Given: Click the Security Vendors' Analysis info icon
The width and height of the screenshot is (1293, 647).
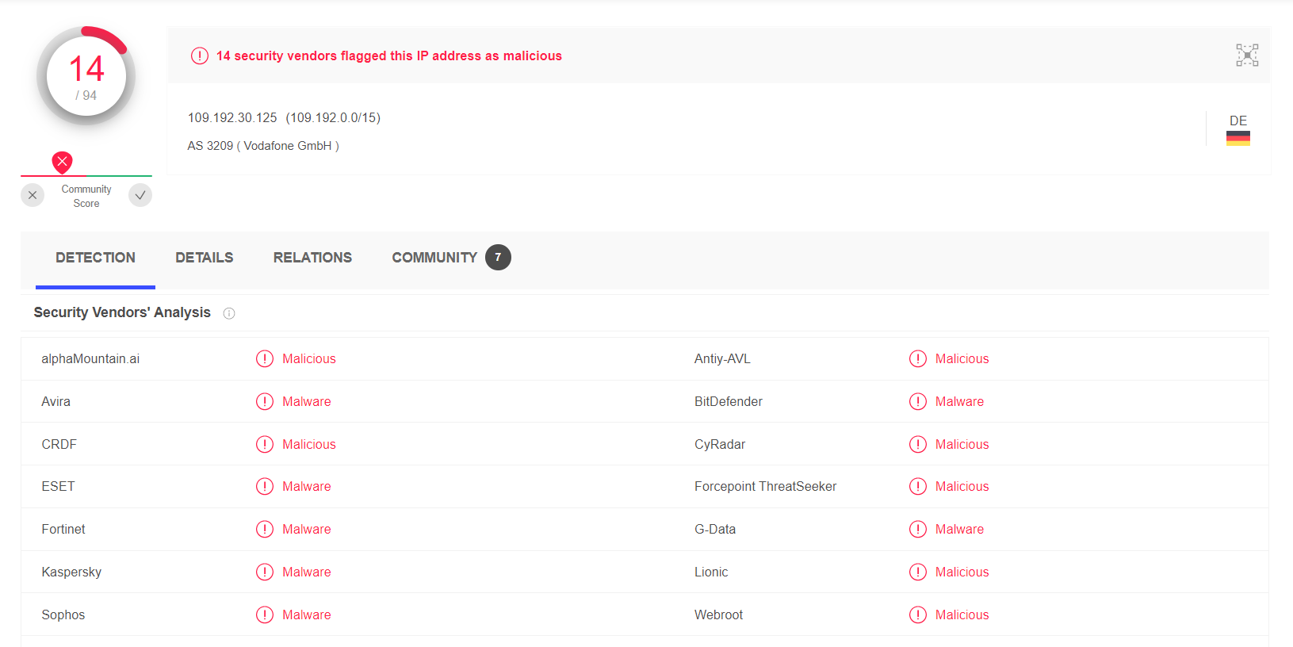Looking at the screenshot, I should click(x=229, y=313).
